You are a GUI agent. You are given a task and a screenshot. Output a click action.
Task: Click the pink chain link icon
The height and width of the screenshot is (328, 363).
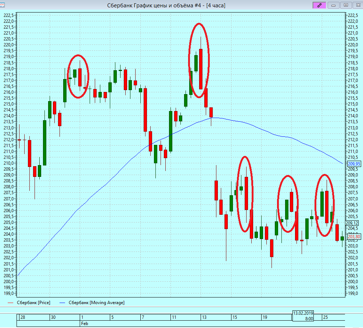[x=319, y=5]
